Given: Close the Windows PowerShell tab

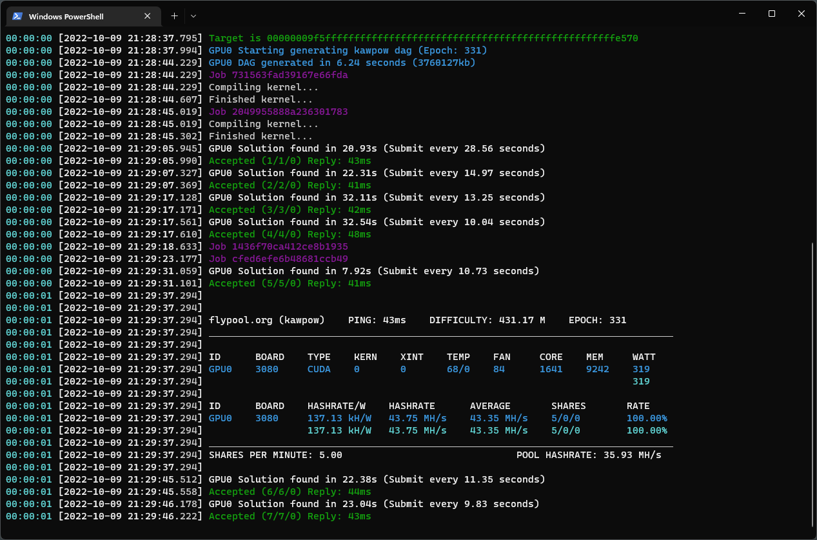Looking at the screenshot, I should (147, 15).
